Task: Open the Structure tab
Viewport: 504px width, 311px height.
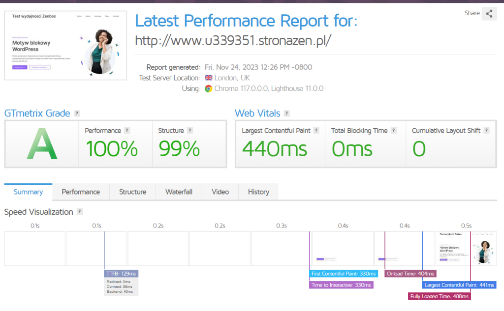Action: [132, 192]
